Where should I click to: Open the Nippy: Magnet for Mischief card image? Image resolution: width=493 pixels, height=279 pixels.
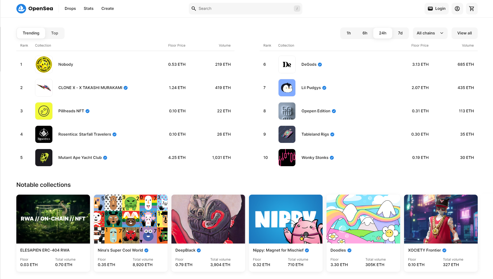point(286,219)
